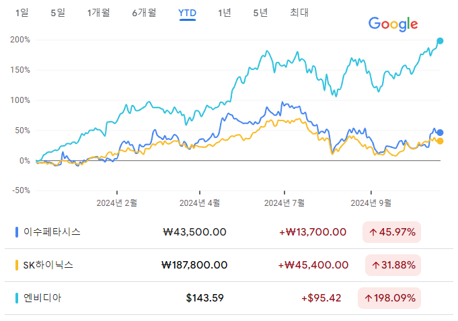Click the 이수페타시스 blue end dot
This screenshot has height=321, width=458.
pyautogui.click(x=440, y=133)
